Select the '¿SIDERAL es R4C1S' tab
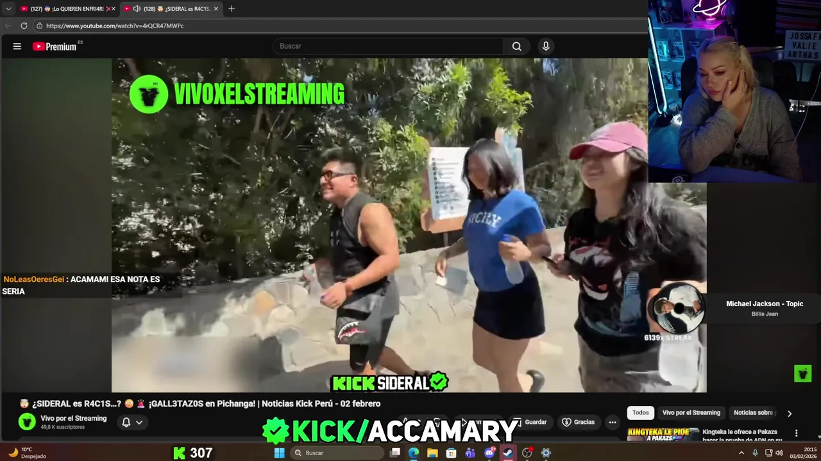This screenshot has height=461, width=821. pyautogui.click(x=169, y=8)
